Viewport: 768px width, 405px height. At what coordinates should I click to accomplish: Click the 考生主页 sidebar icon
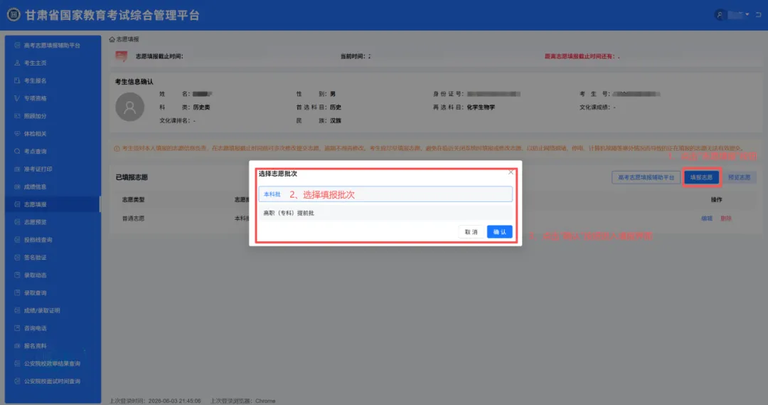[17, 63]
